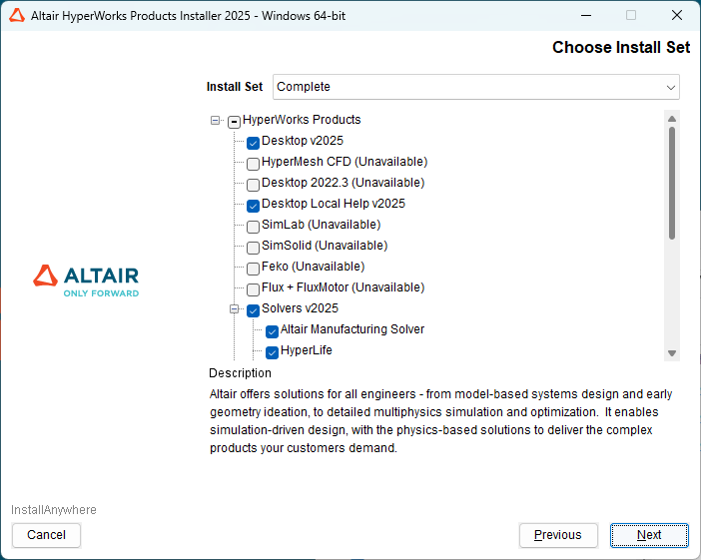This screenshot has width=701, height=560.
Task: Uncheck the Solvers v2025 checkbox
Action: coord(253,309)
